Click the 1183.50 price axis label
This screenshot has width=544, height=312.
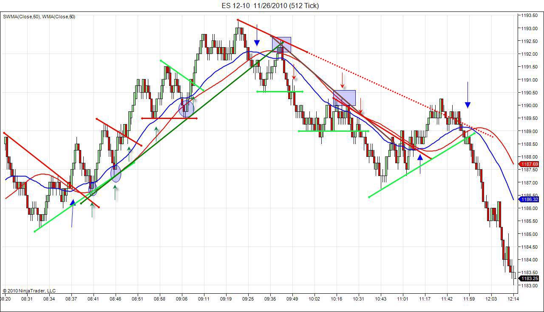(530, 272)
